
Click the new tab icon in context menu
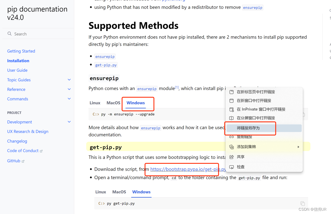(x=232, y=92)
